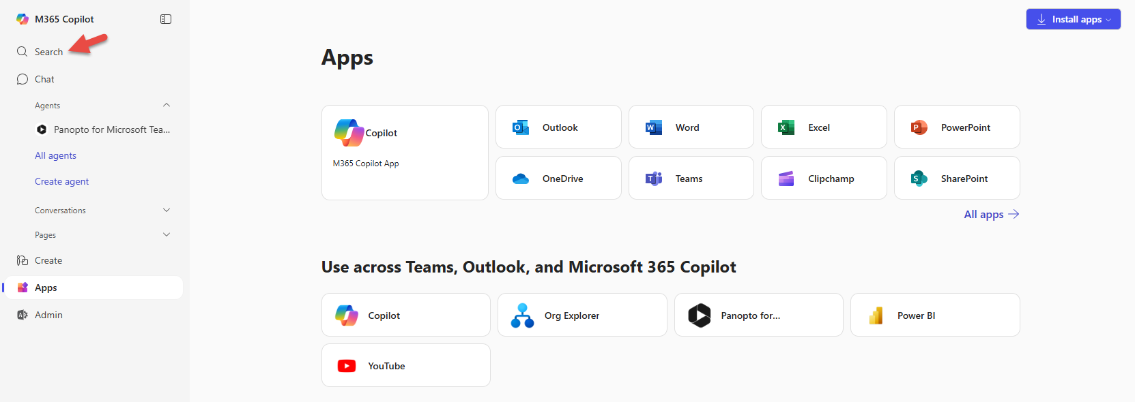
Task: Click the M365 Copilot logo icon
Action: (x=23, y=19)
